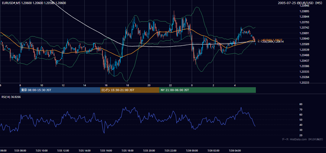Click hour mark 22 under the price chart
This screenshot has width=326, height=153.
point(170,85)
